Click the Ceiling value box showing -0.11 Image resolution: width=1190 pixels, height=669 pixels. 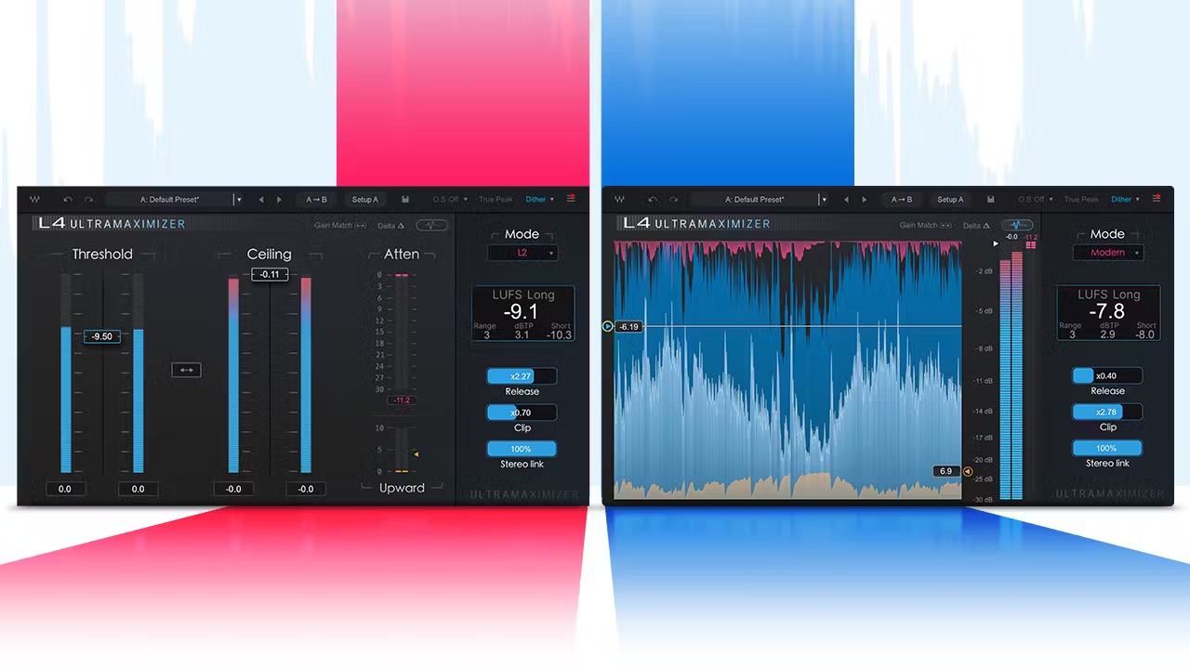click(270, 274)
